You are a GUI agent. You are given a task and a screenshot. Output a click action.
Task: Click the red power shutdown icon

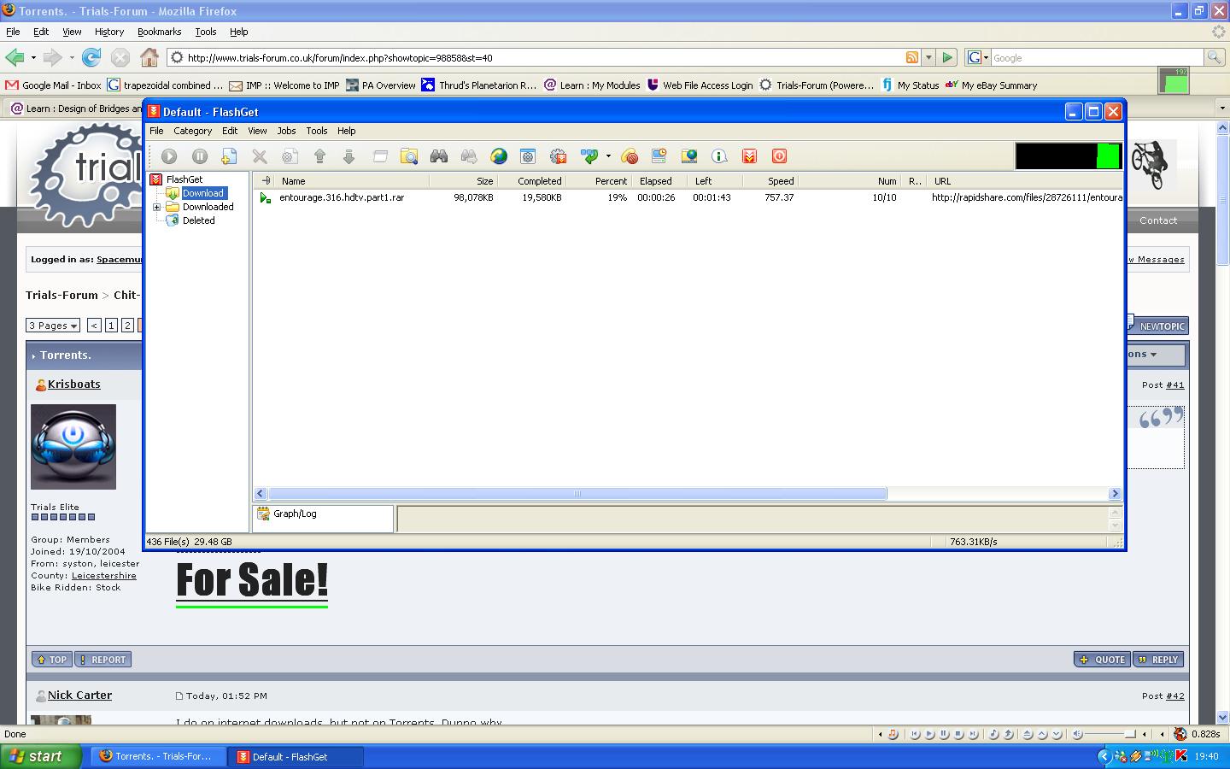(779, 156)
